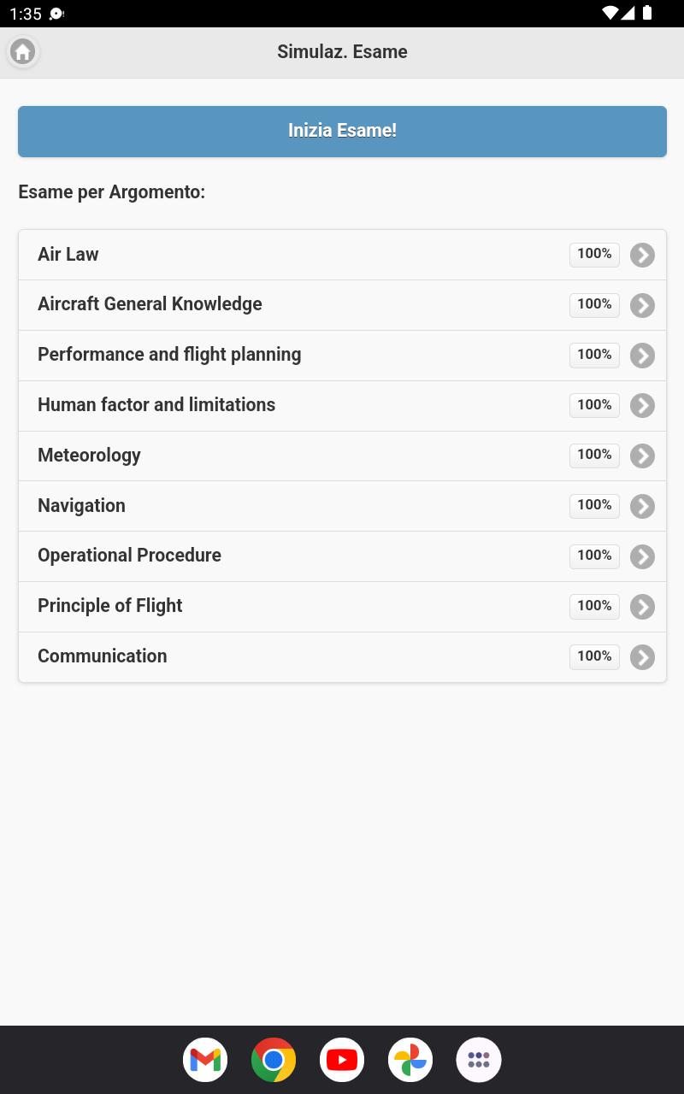Select Performance and flight planning topic
Image resolution: width=684 pixels, height=1094 pixels.
pyautogui.click(x=342, y=356)
